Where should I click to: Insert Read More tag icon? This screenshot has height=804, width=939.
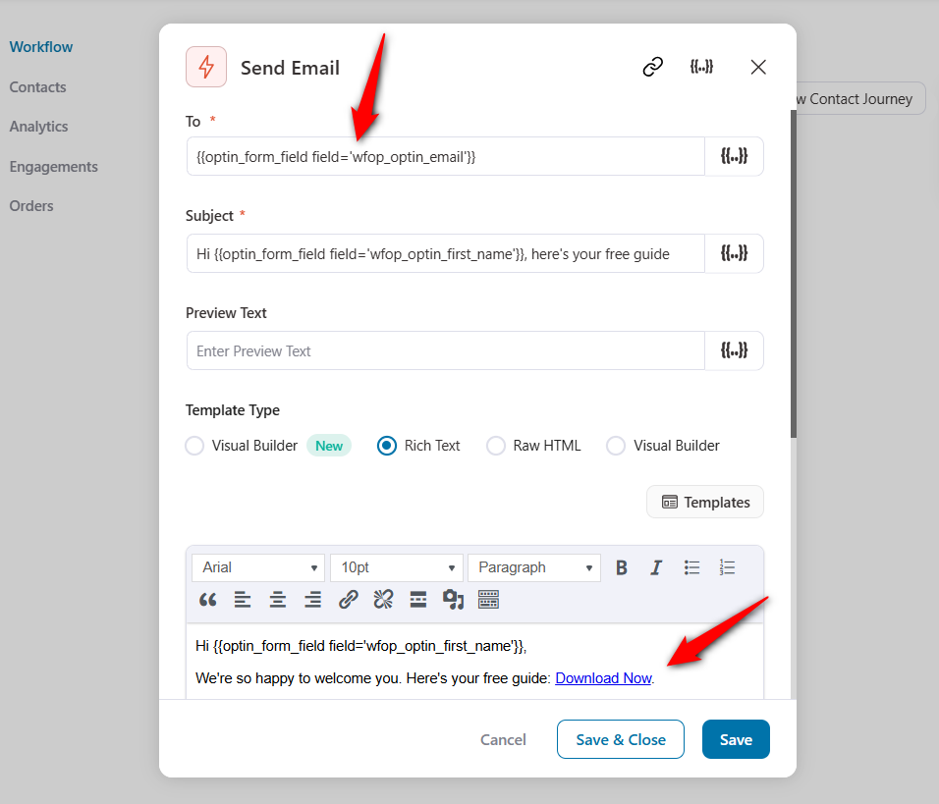click(x=418, y=599)
